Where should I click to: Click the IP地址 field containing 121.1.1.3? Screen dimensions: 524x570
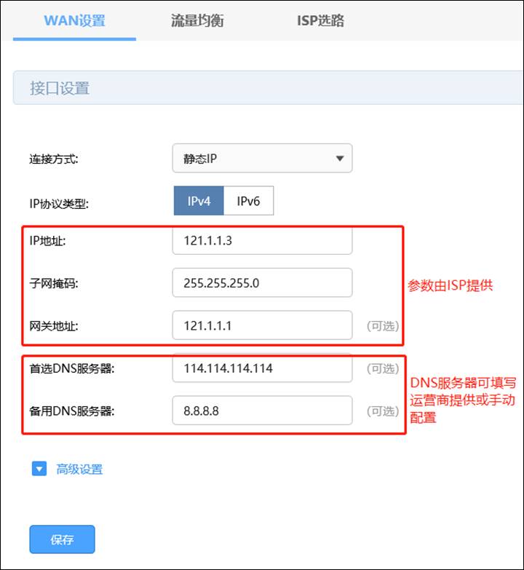(x=262, y=241)
